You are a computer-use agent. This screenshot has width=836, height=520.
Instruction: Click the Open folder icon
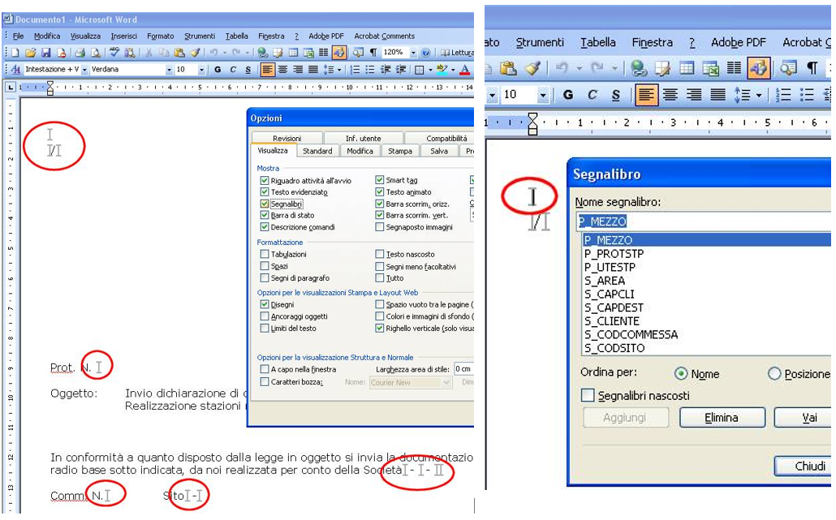31,53
